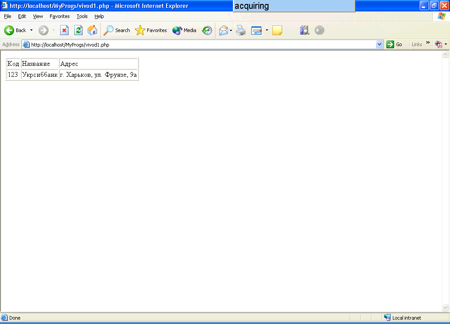Screen dimensions: 450x324
Task: Stop page loading with red X icon
Action: click(x=64, y=30)
